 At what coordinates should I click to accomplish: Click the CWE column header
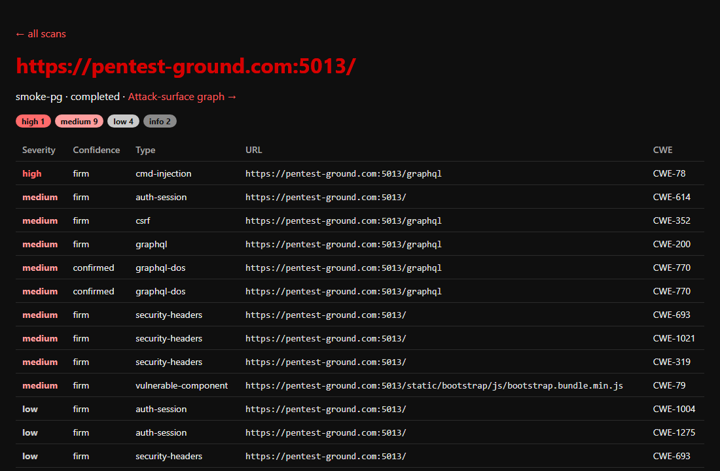(x=662, y=150)
